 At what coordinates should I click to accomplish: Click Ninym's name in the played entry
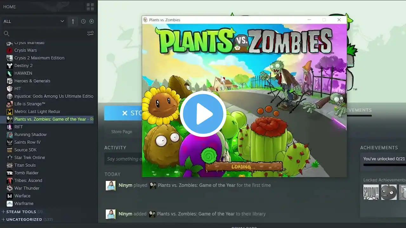pyautogui.click(x=125, y=185)
